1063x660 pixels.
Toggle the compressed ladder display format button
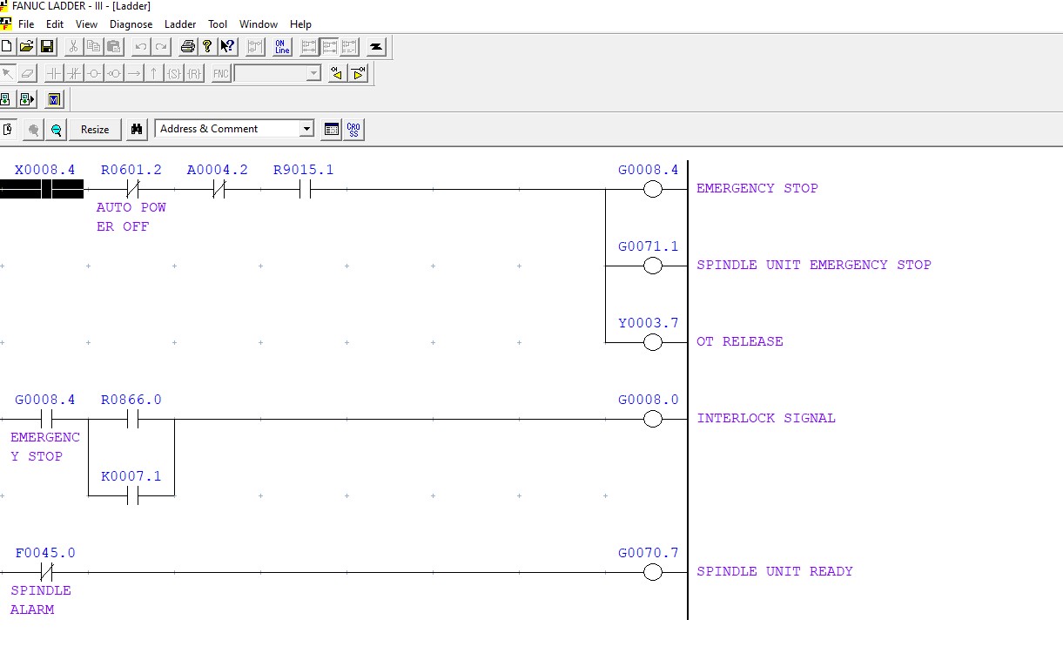tap(348, 46)
